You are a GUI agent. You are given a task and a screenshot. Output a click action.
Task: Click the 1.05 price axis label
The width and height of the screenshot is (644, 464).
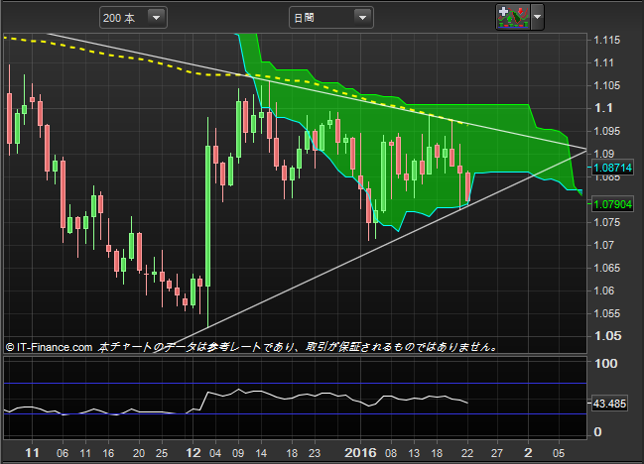(607, 335)
